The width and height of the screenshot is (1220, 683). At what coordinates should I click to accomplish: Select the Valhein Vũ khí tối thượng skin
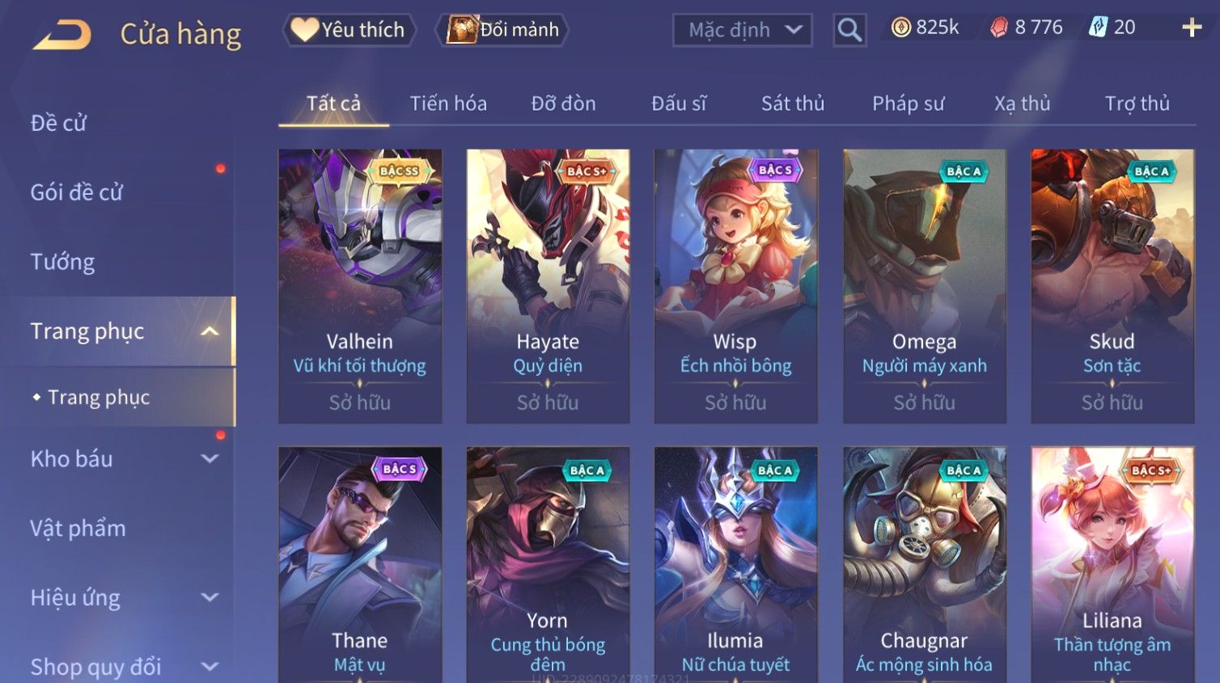coord(360,286)
